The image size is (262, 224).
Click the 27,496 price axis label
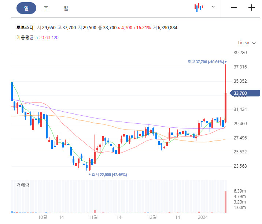click(x=240, y=138)
